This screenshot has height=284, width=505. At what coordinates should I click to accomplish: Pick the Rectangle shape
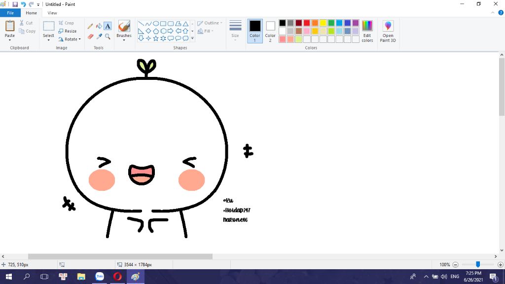(163, 24)
